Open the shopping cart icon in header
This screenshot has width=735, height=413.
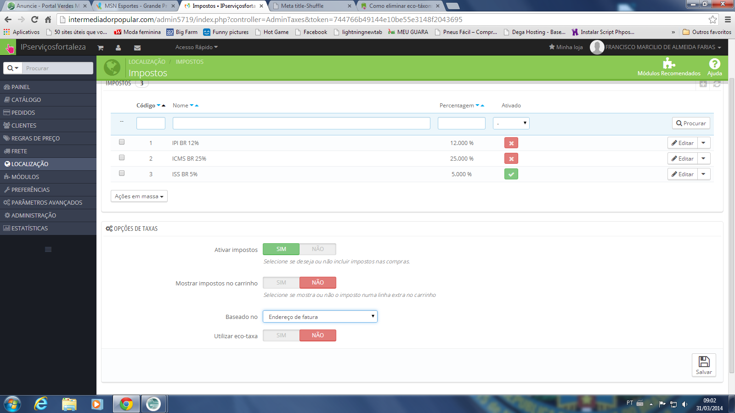[101, 48]
